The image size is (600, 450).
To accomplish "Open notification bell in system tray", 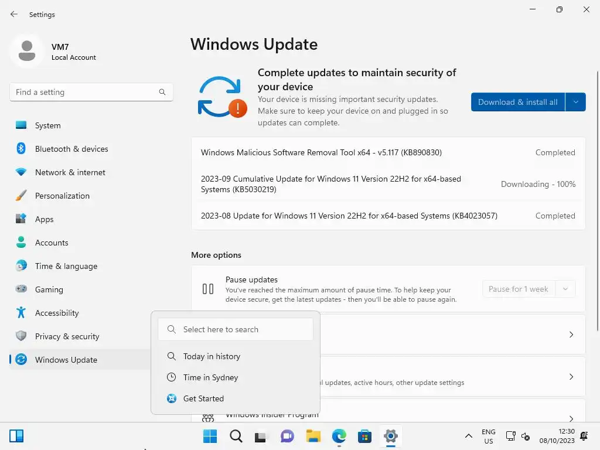I will coord(584,436).
